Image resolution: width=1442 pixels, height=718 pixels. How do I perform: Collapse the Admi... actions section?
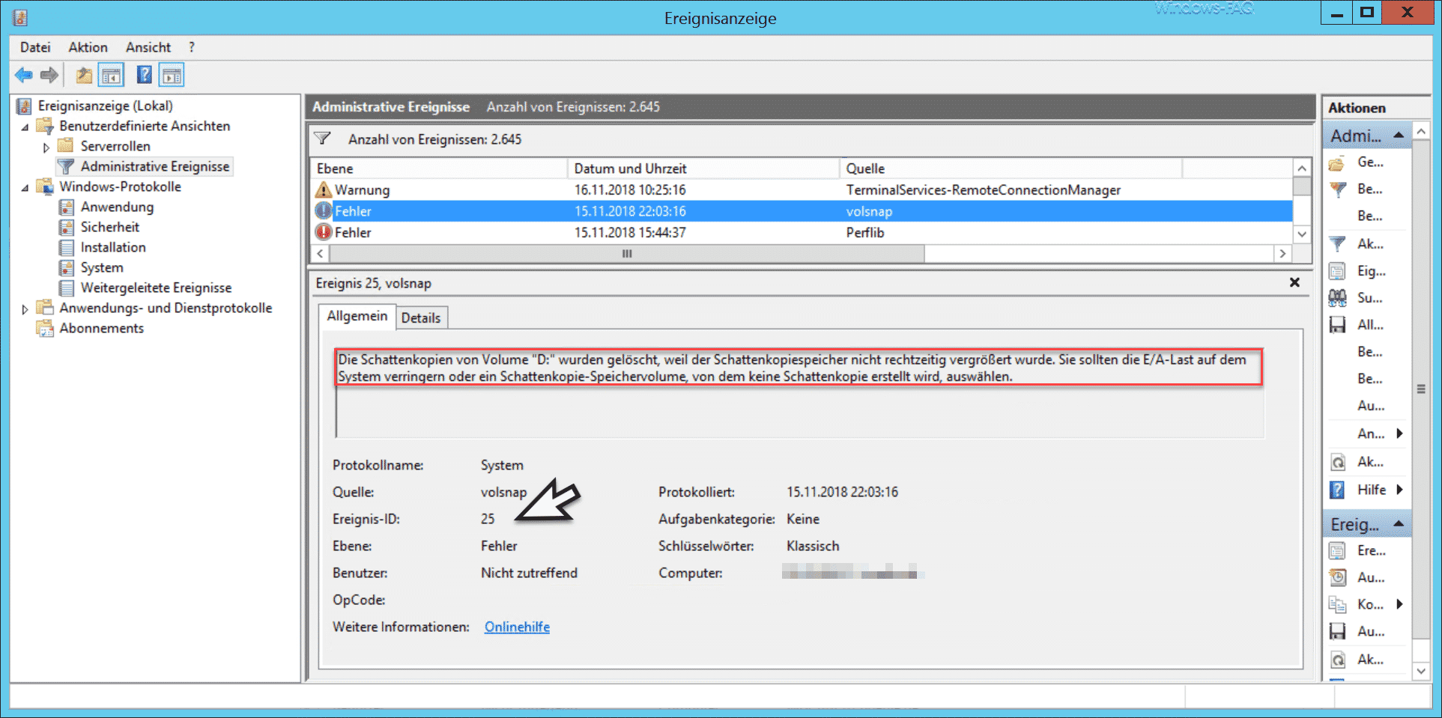(1398, 136)
